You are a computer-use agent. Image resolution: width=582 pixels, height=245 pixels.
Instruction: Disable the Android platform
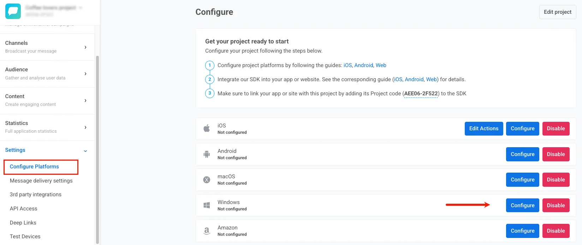click(x=556, y=154)
